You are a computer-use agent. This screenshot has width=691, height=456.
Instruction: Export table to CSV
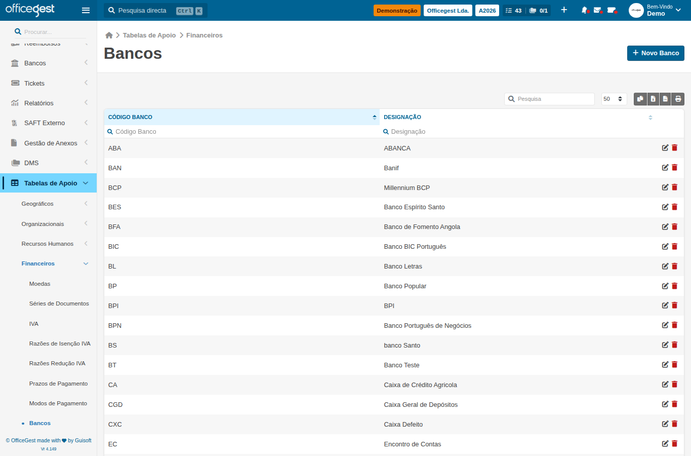tap(665, 99)
